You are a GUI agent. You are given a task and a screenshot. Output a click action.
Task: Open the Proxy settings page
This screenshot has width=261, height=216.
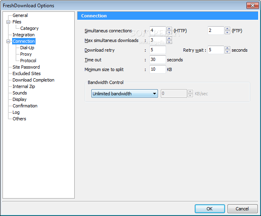coord(26,55)
